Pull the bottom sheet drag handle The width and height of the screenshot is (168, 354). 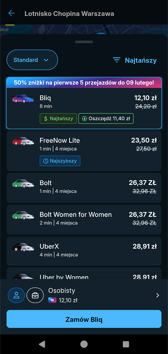tap(84, 42)
